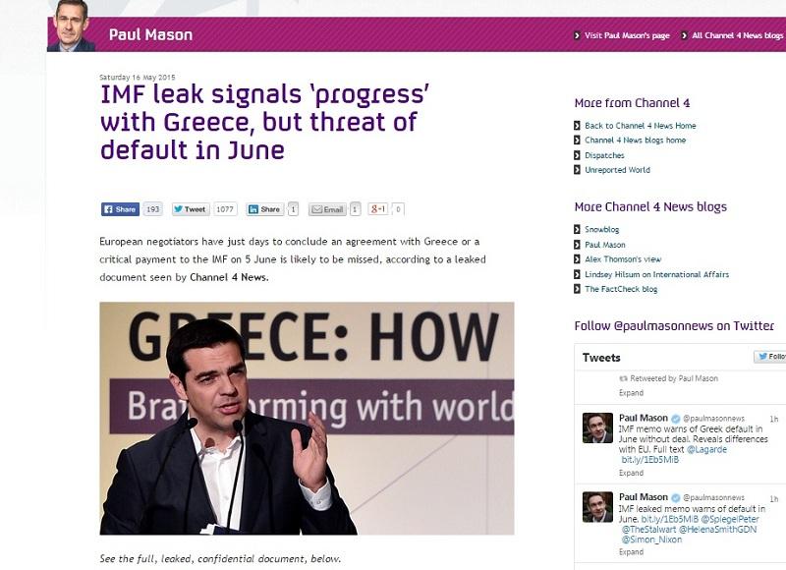Image resolution: width=786 pixels, height=570 pixels.
Task: Open Paul Mason name on IMF leaked memo tweet
Action: 644,497
